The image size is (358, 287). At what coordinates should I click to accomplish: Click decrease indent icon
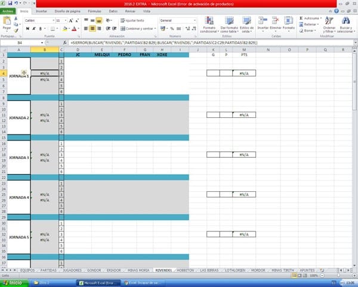pyautogui.click(x=108, y=29)
